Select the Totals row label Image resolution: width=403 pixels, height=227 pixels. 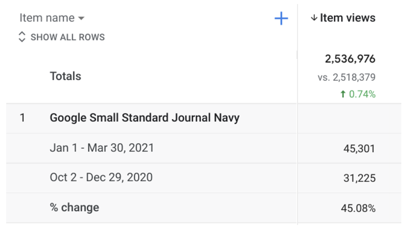66,76
